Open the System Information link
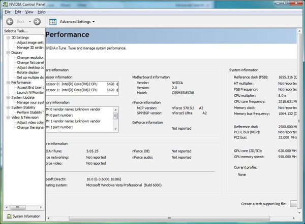The height and width of the screenshot is (224, 305). pos(26,216)
